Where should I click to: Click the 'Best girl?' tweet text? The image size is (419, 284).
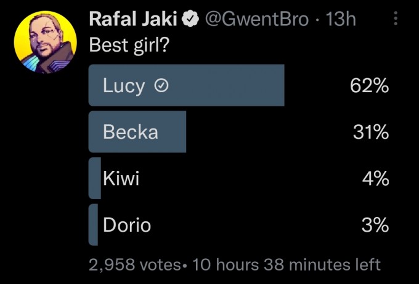click(x=129, y=45)
